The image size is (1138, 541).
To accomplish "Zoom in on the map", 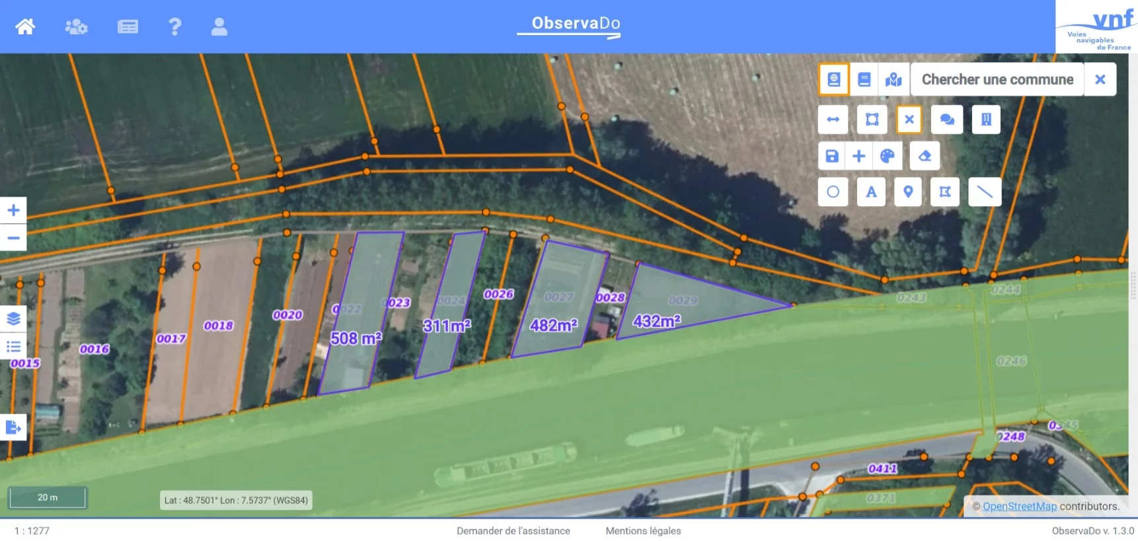I will 13,210.
